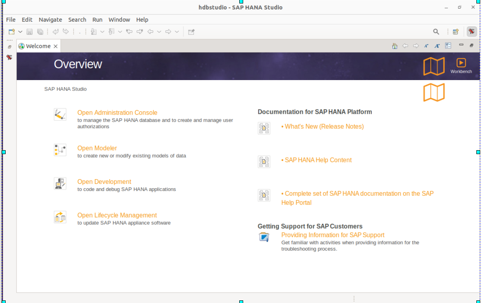Click the main toolbar Forward arrow

click(x=168, y=32)
